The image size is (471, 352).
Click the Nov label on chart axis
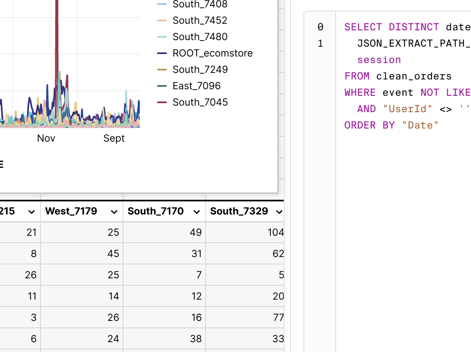point(46,138)
